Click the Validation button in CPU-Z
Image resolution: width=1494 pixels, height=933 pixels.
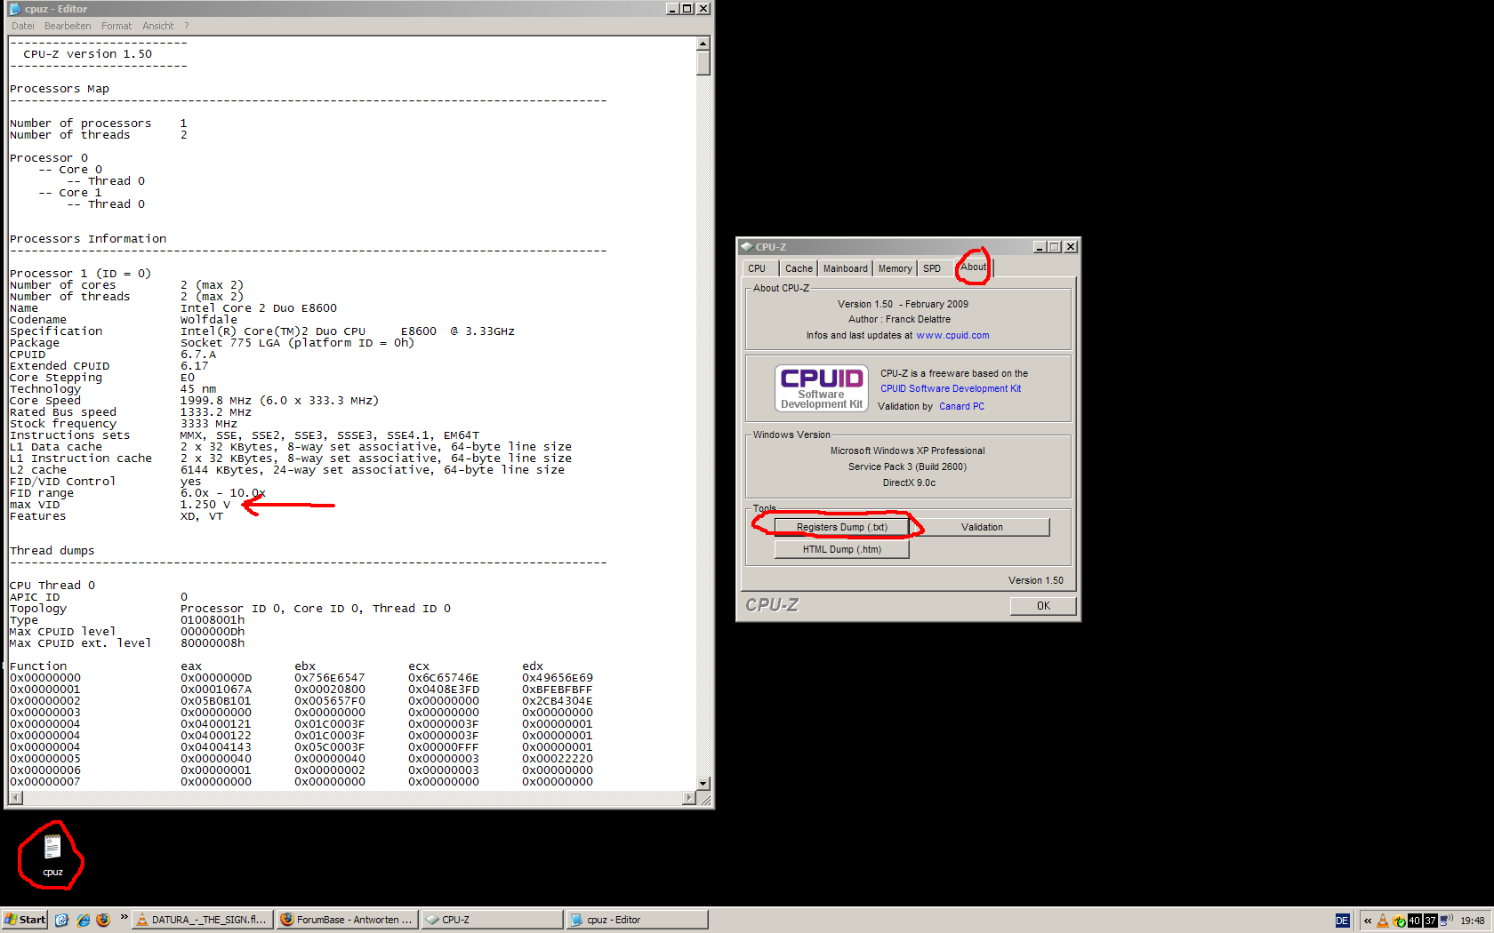[x=982, y=528]
